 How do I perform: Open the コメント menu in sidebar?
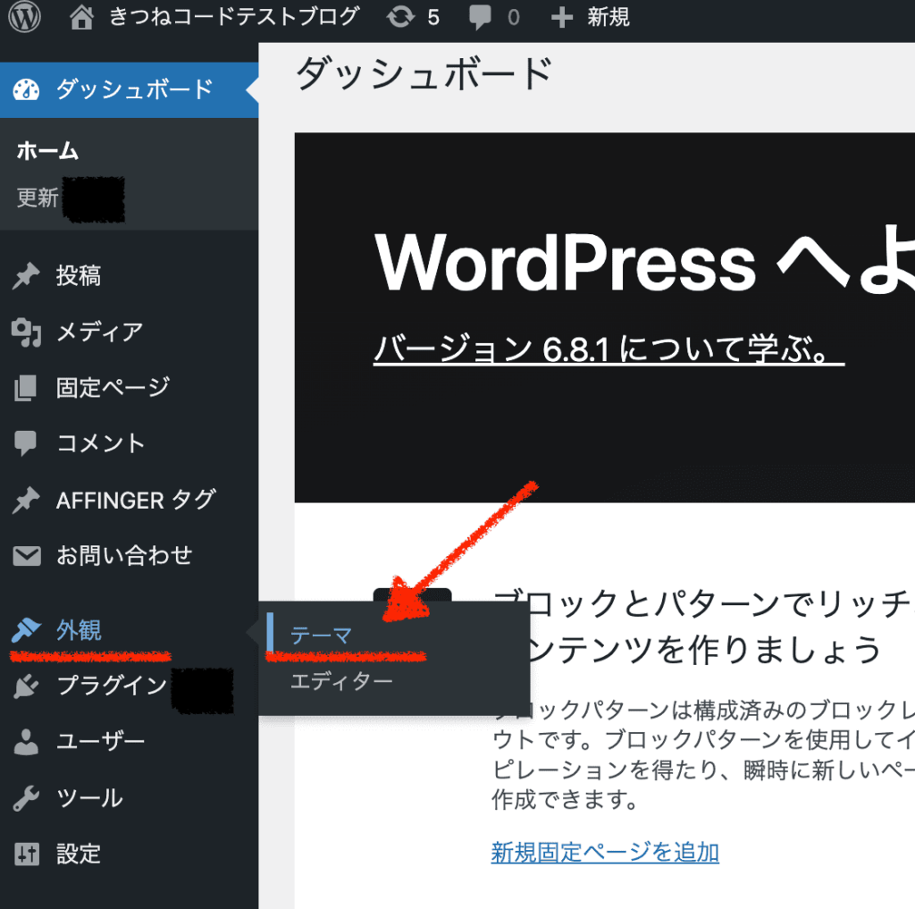coord(100,443)
